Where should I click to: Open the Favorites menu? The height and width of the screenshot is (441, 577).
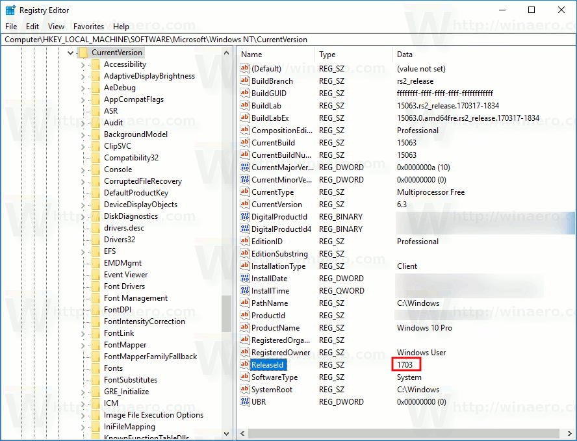pyautogui.click(x=88, y=26)
